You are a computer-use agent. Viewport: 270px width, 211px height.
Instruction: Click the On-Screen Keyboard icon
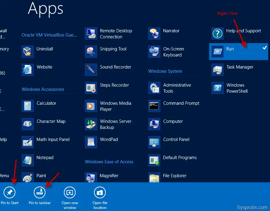click(154, 52)
